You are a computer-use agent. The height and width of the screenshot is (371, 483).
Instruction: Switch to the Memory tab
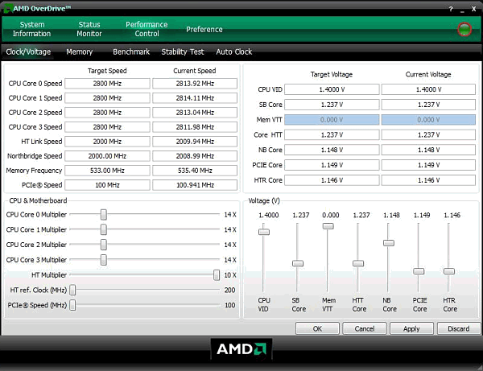coord(79,52)
